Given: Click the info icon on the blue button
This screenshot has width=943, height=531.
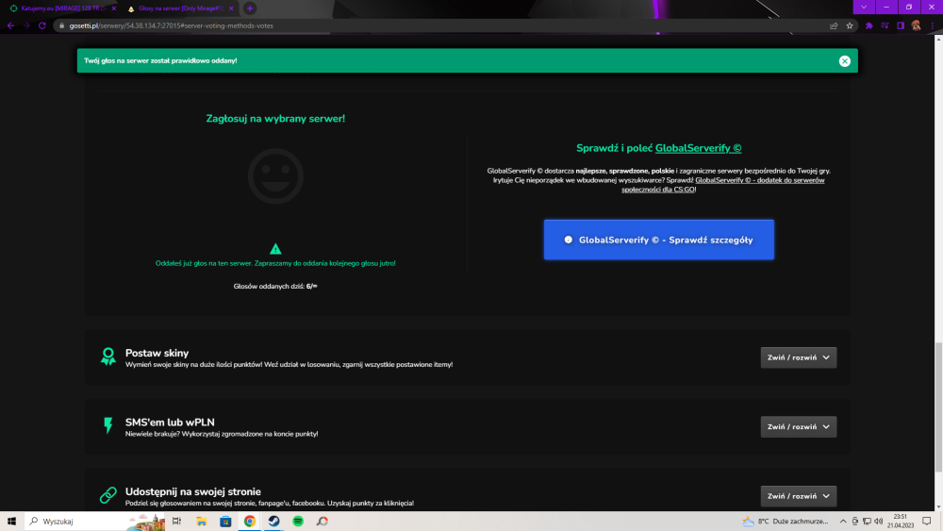Looking at the screenshot, I should tap(568, 240).
